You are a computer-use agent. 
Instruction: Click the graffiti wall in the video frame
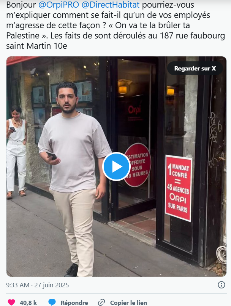[216, 141]
